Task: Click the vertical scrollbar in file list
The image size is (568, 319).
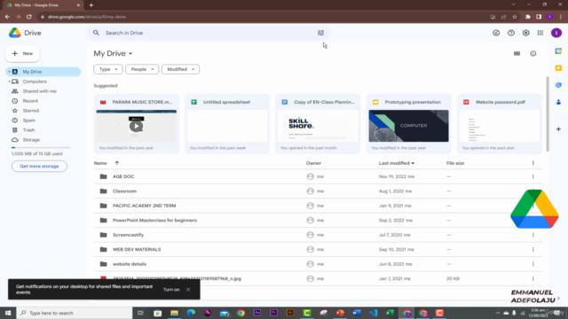Action: point(548,114)
